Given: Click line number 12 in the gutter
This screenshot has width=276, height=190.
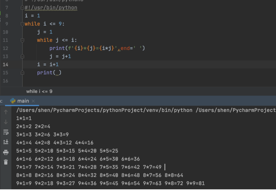Looking at the screenshot, I should [x=5, y=48].
